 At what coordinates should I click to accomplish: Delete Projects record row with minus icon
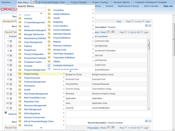(150, 25)
